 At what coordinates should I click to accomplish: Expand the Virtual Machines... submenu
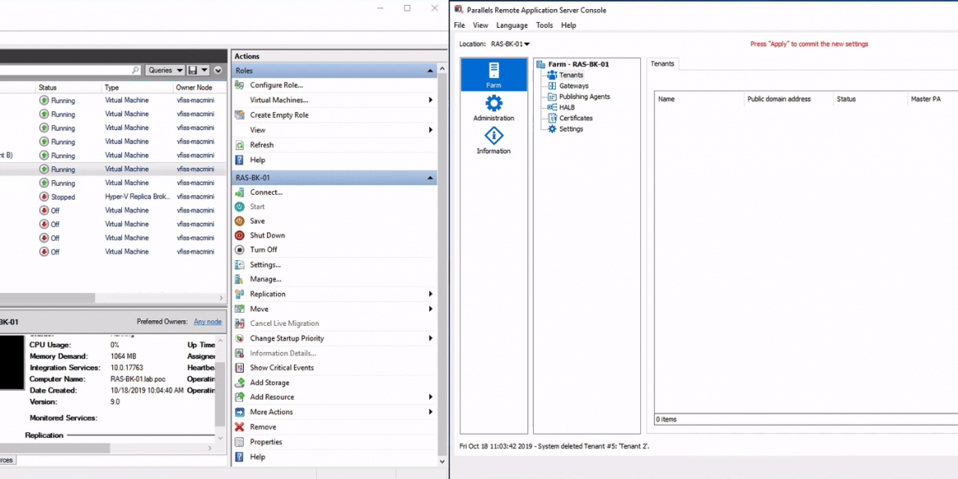pyautogui.click(x=430, y=100)
